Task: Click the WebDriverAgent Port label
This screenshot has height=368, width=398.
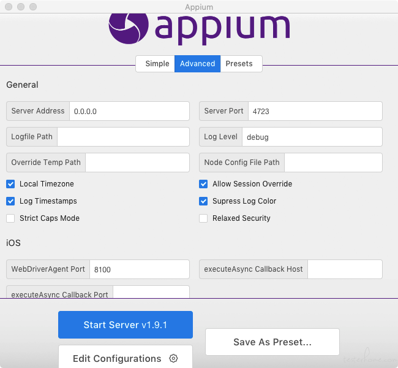Action: point(48,269)
